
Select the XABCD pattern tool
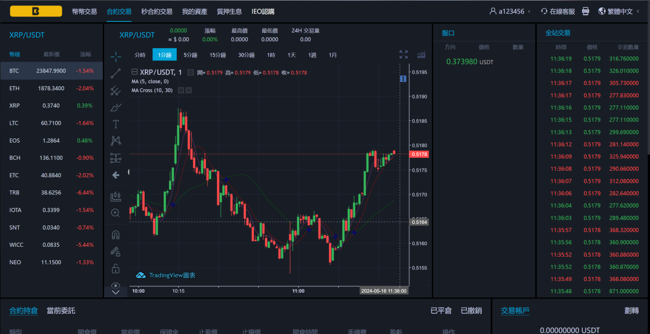(116, 140)
